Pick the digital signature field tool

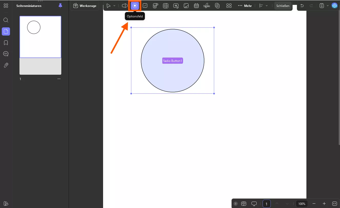point(207,6)
